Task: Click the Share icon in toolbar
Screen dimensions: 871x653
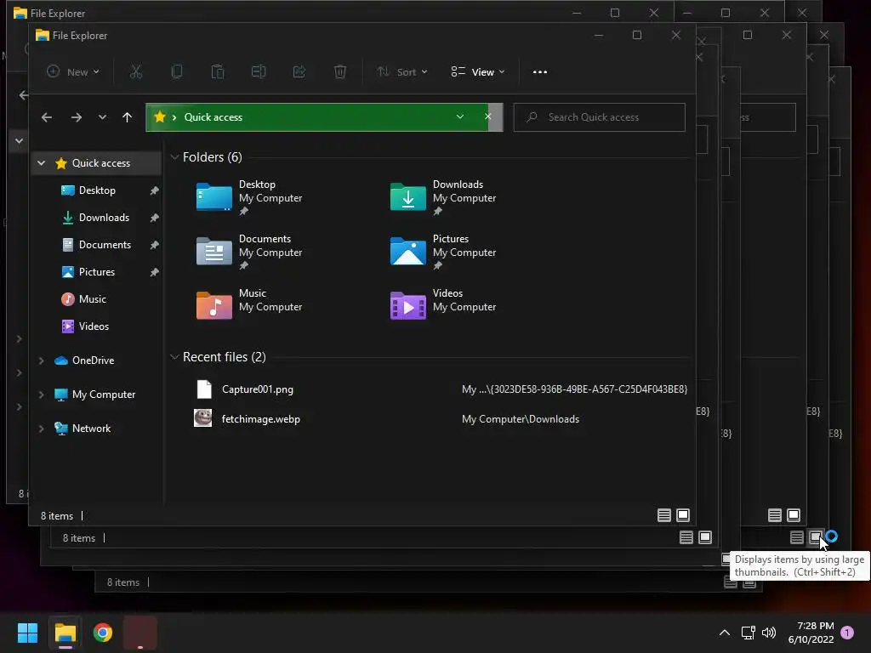Action: point(299,71)
